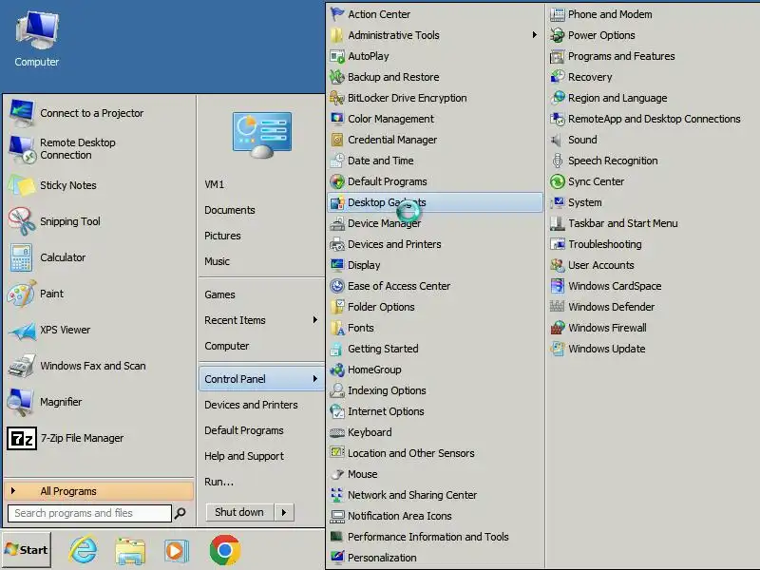Open Internet Explorer from taskbar
760x570 pixels.
pyautogui.click(x=84, y=550)
